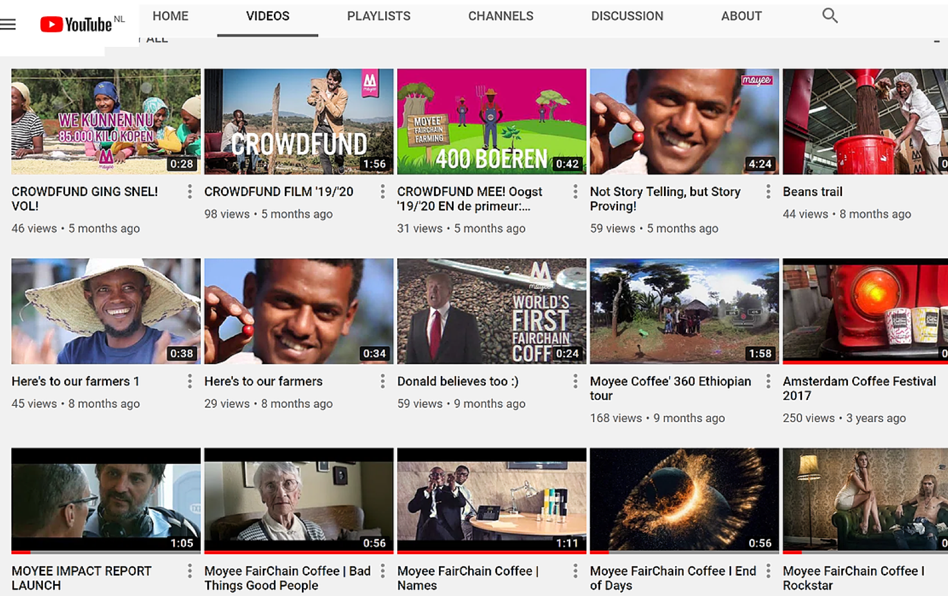Open options menu for CROWDFUND MEE! Oogst video
Screen dimensions: 948x596
pos(575,191)
